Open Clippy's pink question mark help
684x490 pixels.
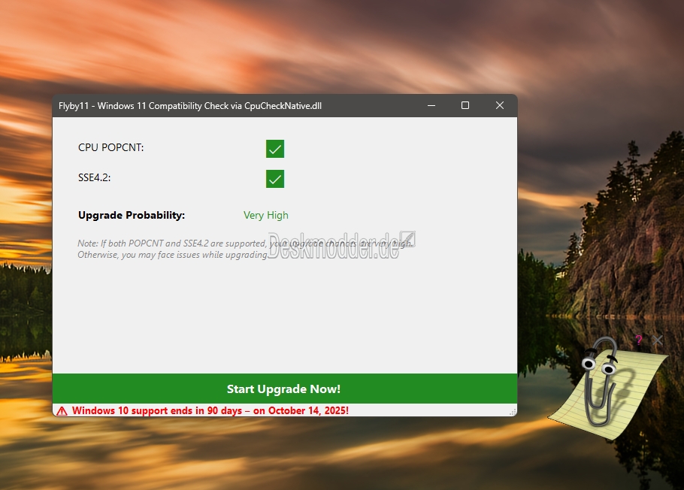click(639, 340)
